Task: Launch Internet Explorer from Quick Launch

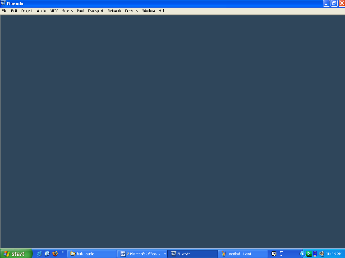Action: coord(39,253)
